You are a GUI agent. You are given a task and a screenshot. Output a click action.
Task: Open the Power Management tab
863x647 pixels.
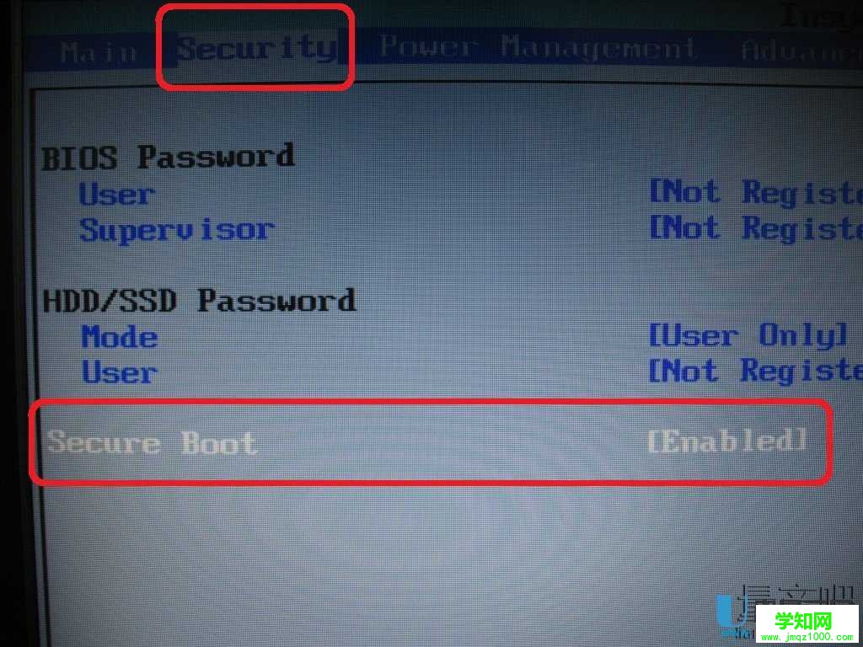(537, 48)
